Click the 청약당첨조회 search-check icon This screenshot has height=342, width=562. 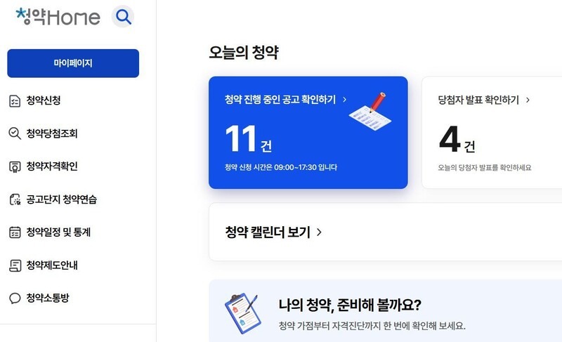point(15,133)
